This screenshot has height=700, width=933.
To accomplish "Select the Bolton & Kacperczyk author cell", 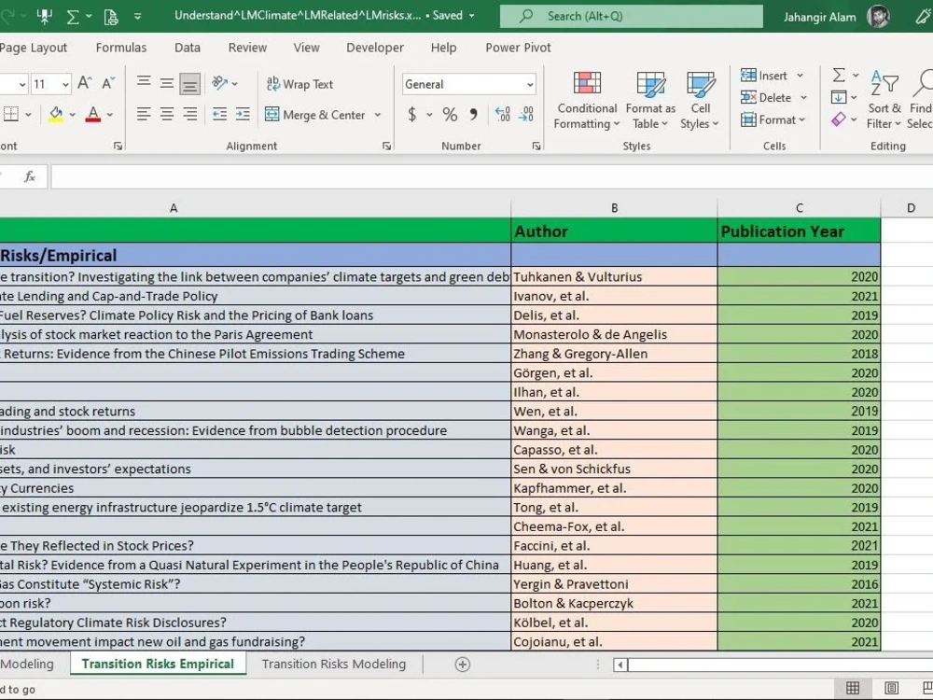I will pyautogui.click(x=614, y=603).
